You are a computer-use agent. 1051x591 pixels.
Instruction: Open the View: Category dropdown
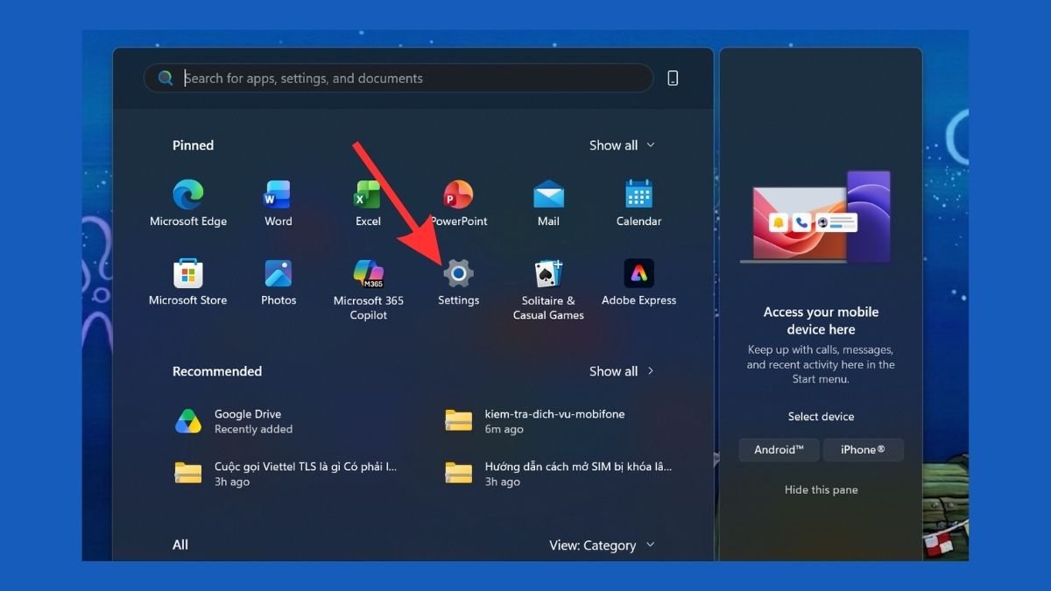point(602,545)
